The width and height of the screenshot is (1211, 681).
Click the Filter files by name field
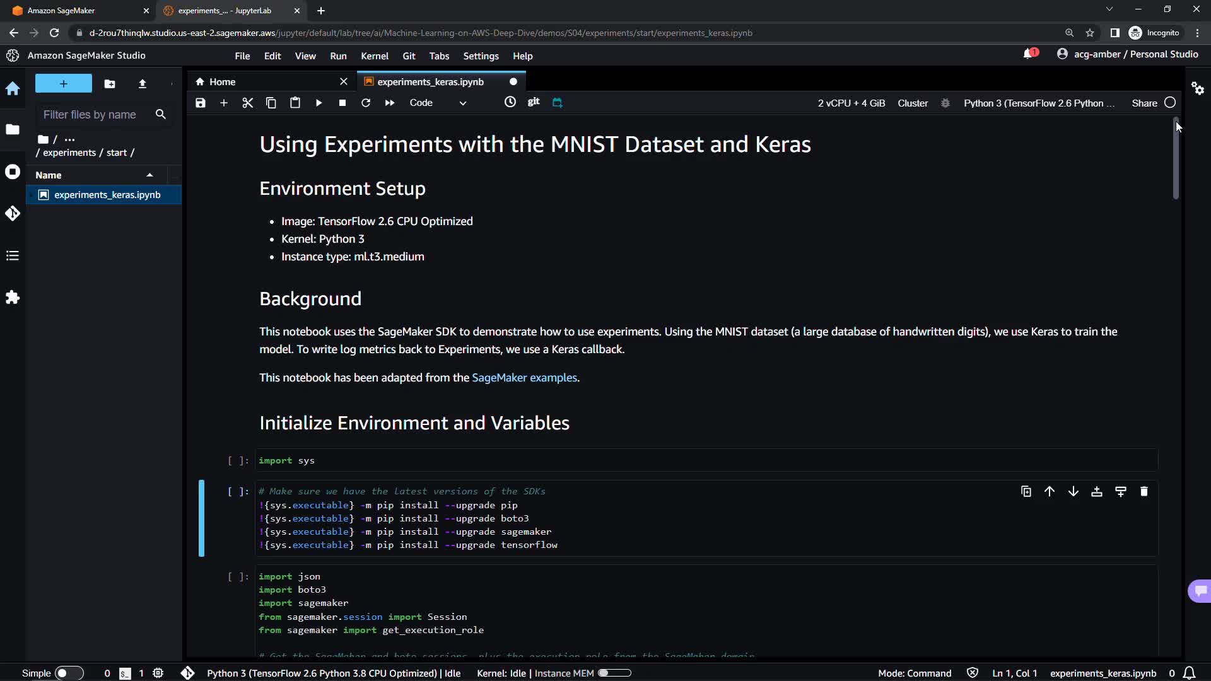point(90,115)
